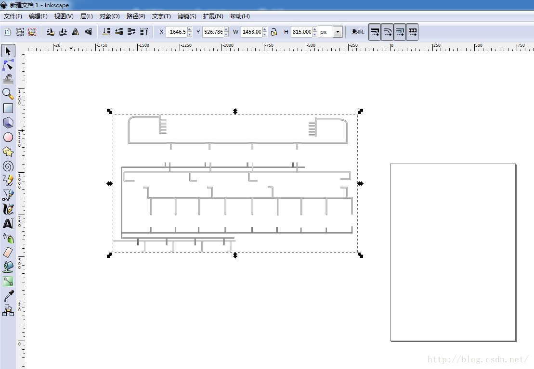Screen dimensions: 534x369
Task: Click Deselect toolbar icon
Action: pos(32,32)
